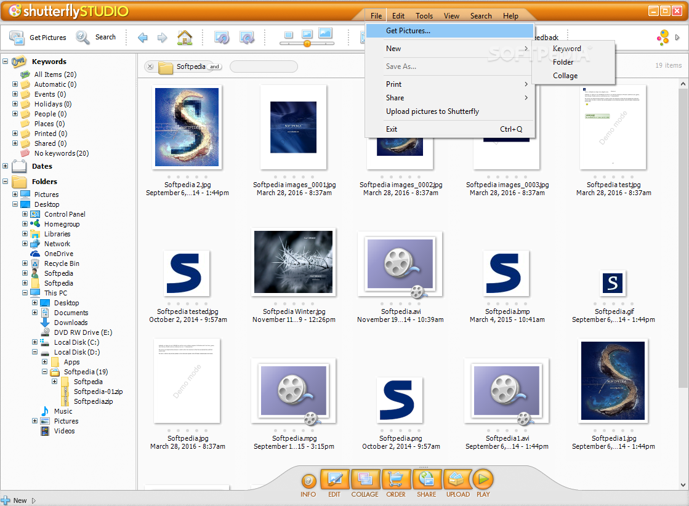Image resolution: width=689 pixels, height=506 pixels.
Task: Expand the Local Disk (C:) node
Action: [x=34, y=342]
